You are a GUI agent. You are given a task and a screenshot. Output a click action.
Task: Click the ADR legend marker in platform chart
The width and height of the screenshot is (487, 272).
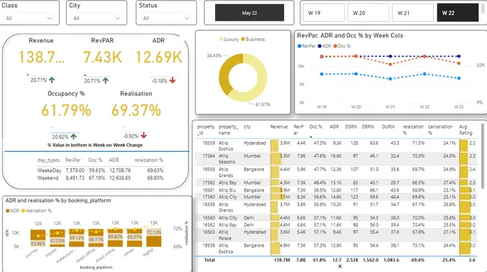click(7, 211)
